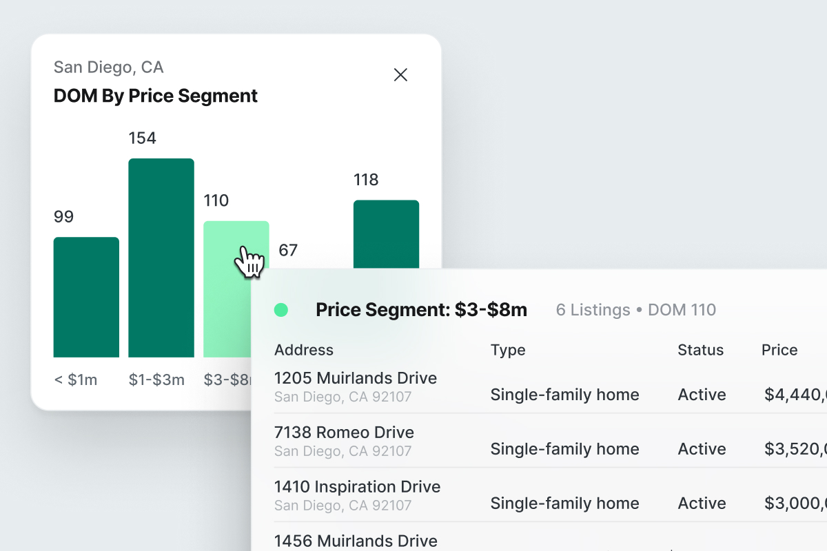Close the DOM By Price Segment card
The image size is (827, 551).
click(400, 75)
